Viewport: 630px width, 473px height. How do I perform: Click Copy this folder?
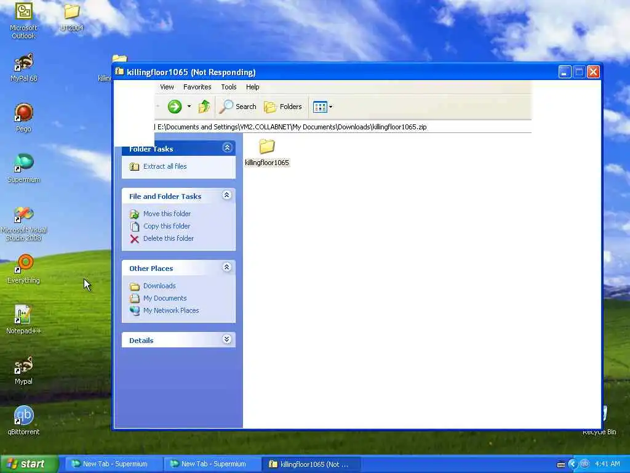pyautogui.click(x=167, y=226)
